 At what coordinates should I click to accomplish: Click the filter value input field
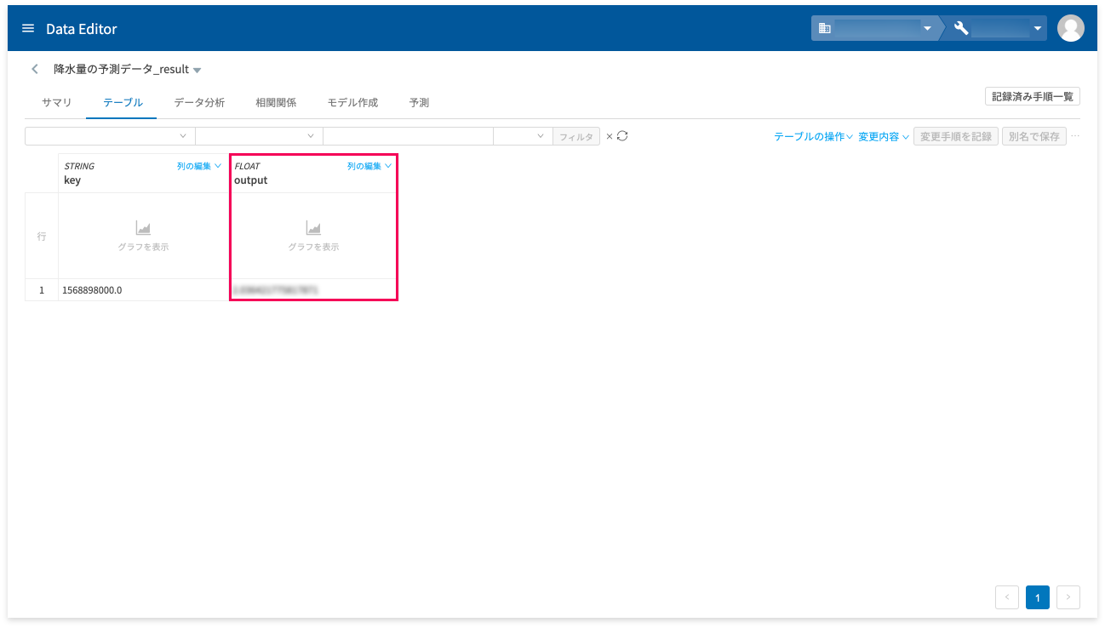pos(408,136)
